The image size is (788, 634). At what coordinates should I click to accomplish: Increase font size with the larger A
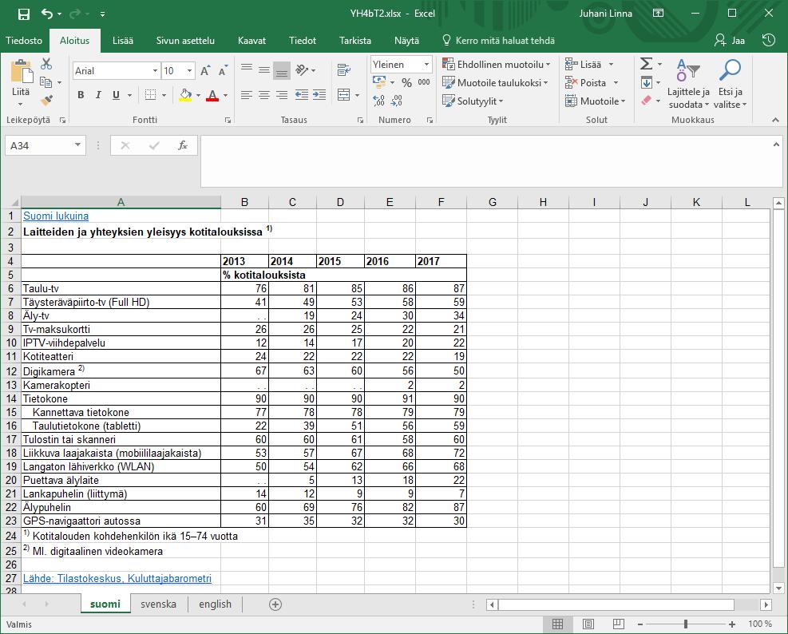pyautogui.click(x=205, y=71)
